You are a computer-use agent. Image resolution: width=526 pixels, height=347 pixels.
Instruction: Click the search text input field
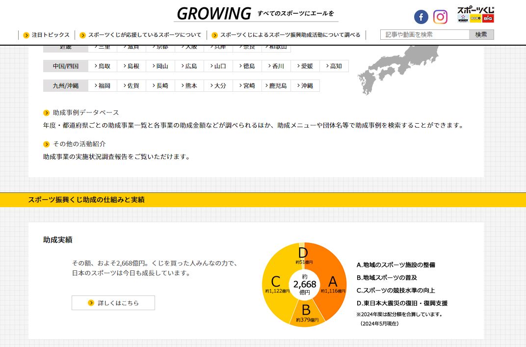(x=425, y=34)
